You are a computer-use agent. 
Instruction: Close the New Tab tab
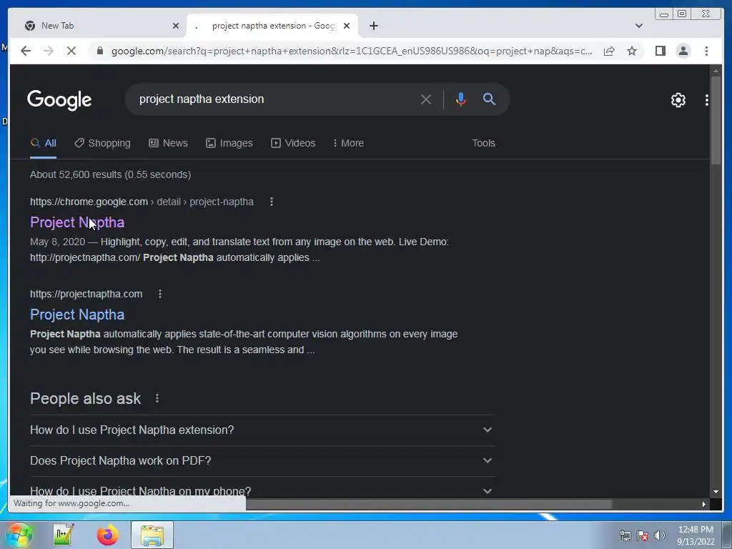point(176,26)
